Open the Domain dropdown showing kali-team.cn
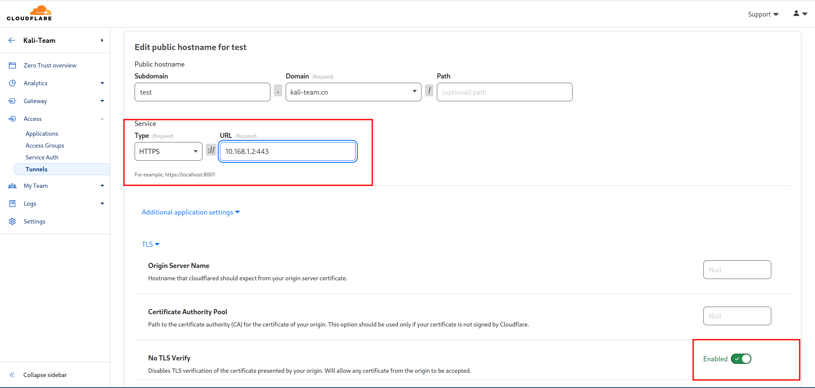 coord(354,92)
